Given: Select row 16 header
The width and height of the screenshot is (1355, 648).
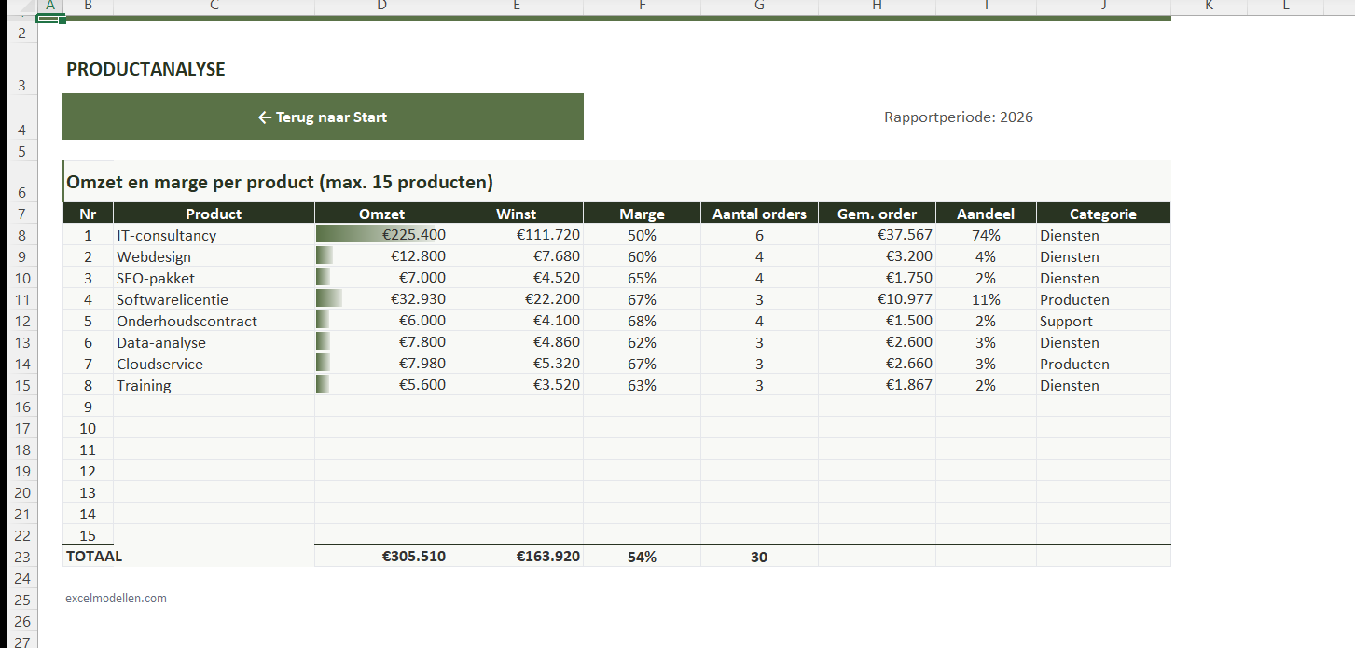Looking at the screenshot, I should pyautogui.click(x=22, y=407).
